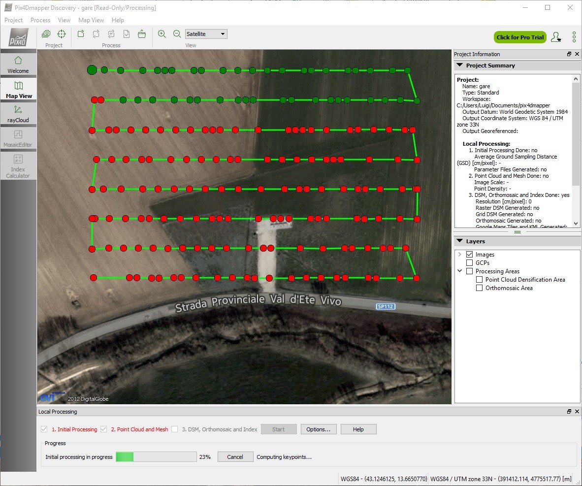Collapse the Project Summary section
Screen dimensions: 582x486
pyautogui.click(x=460, y=65)
